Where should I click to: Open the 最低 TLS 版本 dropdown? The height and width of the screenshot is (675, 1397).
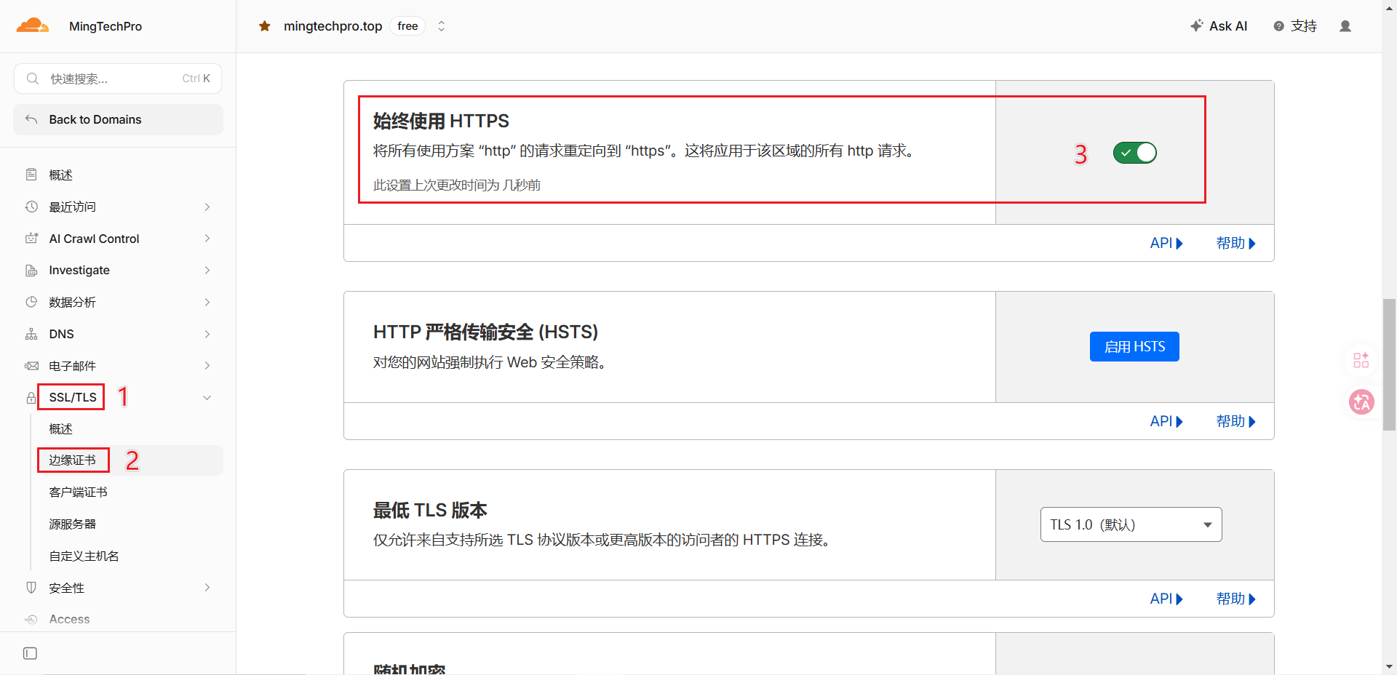[x=1131, y=524]
